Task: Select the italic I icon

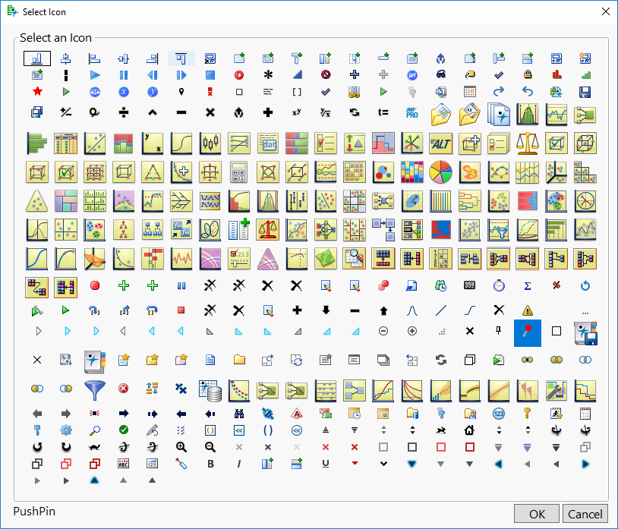Action: [239, 464]
